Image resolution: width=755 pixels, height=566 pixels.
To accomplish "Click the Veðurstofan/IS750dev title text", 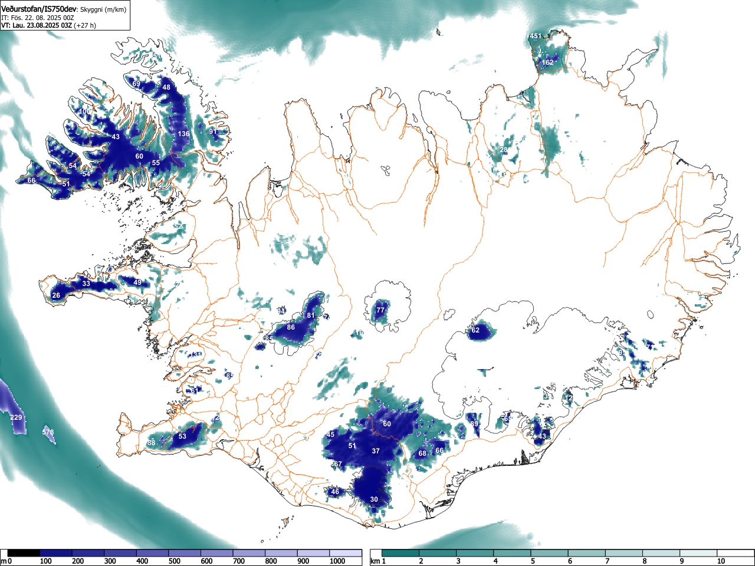I will point(39,8).
